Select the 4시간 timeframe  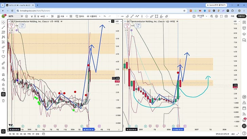point(43,16)
